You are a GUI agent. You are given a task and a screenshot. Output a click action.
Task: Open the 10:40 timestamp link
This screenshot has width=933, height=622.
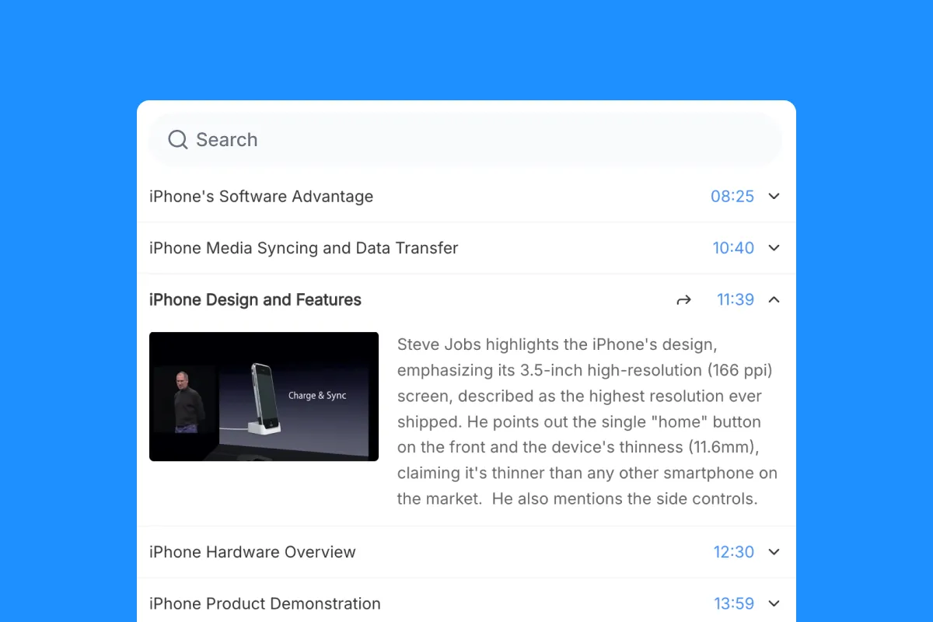[732, 247]
